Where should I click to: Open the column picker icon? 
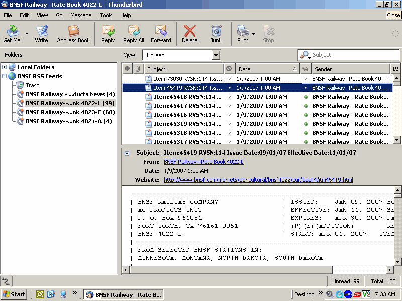(396, 69)
